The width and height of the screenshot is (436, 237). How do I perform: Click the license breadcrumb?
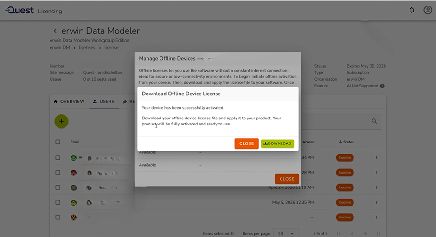(111, 48)
